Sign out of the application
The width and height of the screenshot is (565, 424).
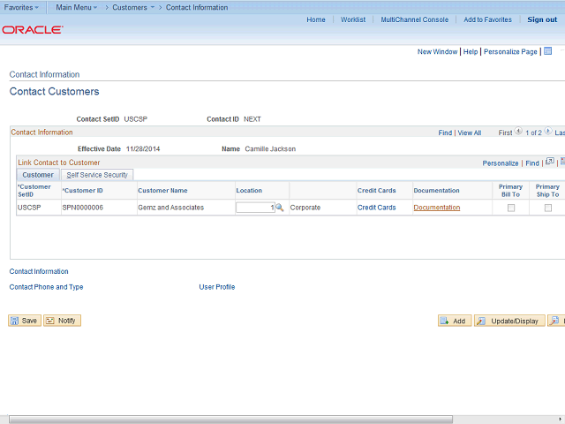[542, 19]
